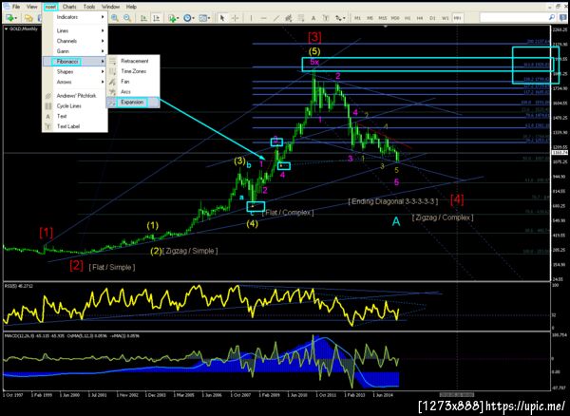This screenshot has height=416, width=570.
Task: Click the search magnifier icon
Action: click(x=552, y=17)
